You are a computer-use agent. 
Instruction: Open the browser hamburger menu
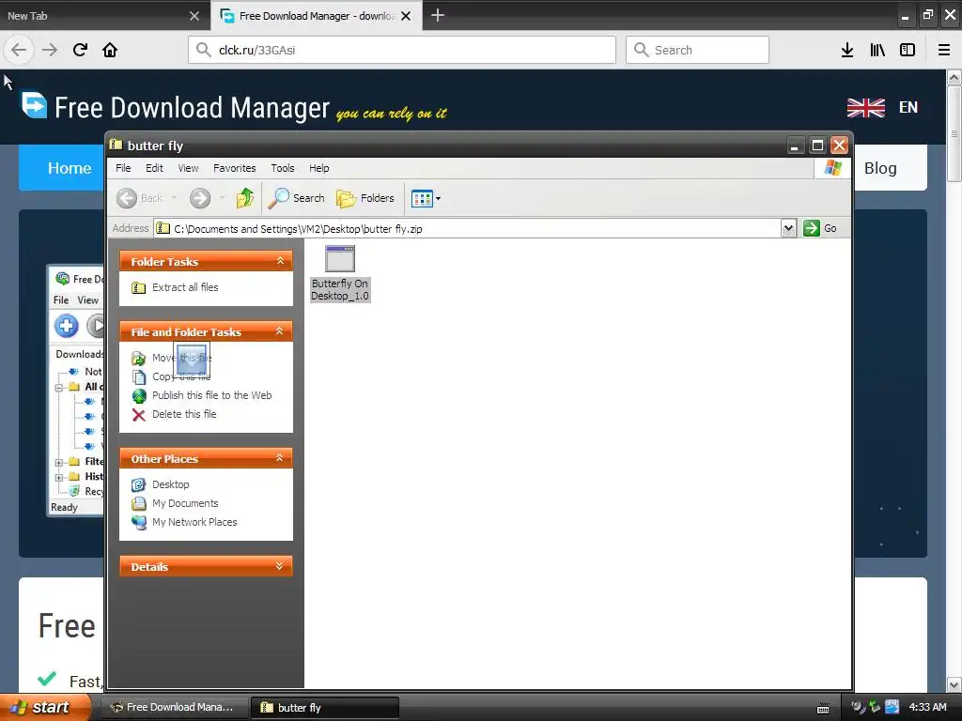coord(944,50)
